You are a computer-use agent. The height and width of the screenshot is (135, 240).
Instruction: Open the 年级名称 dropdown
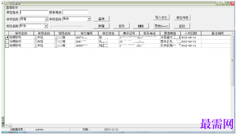click(x=89, y=19)
